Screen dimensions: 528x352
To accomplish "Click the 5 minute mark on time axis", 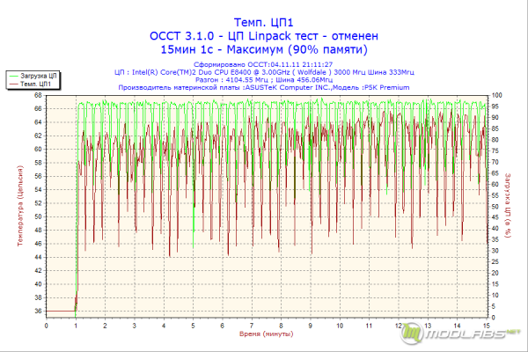I will 193,326.
